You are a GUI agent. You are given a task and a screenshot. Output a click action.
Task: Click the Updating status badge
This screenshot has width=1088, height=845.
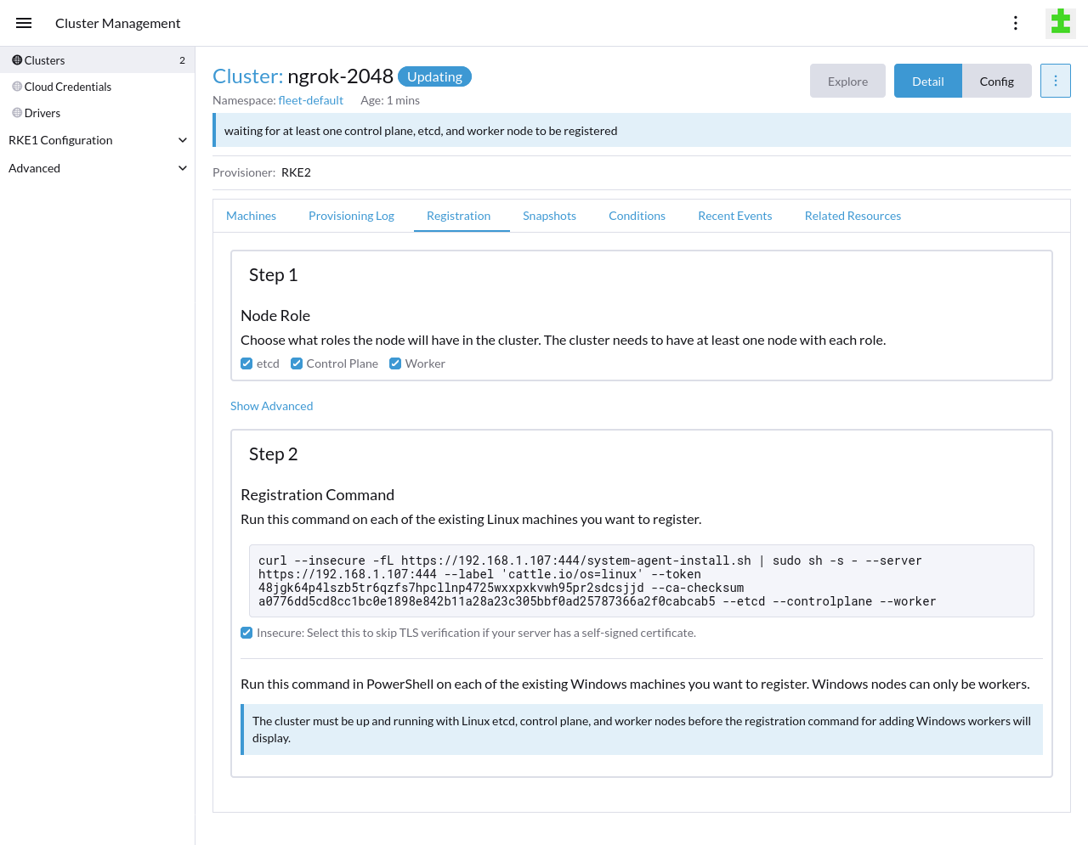coord(434,76)
